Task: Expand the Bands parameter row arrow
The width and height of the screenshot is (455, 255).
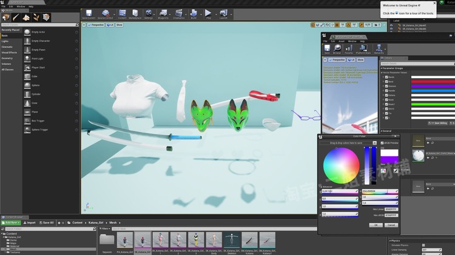Action: pos(383,77)
